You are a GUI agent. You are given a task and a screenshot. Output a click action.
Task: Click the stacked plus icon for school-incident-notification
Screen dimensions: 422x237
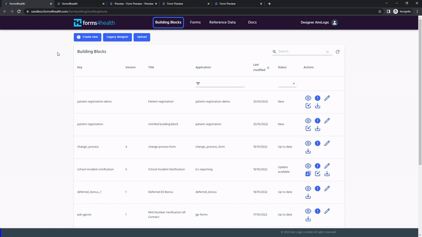[308, 174]
